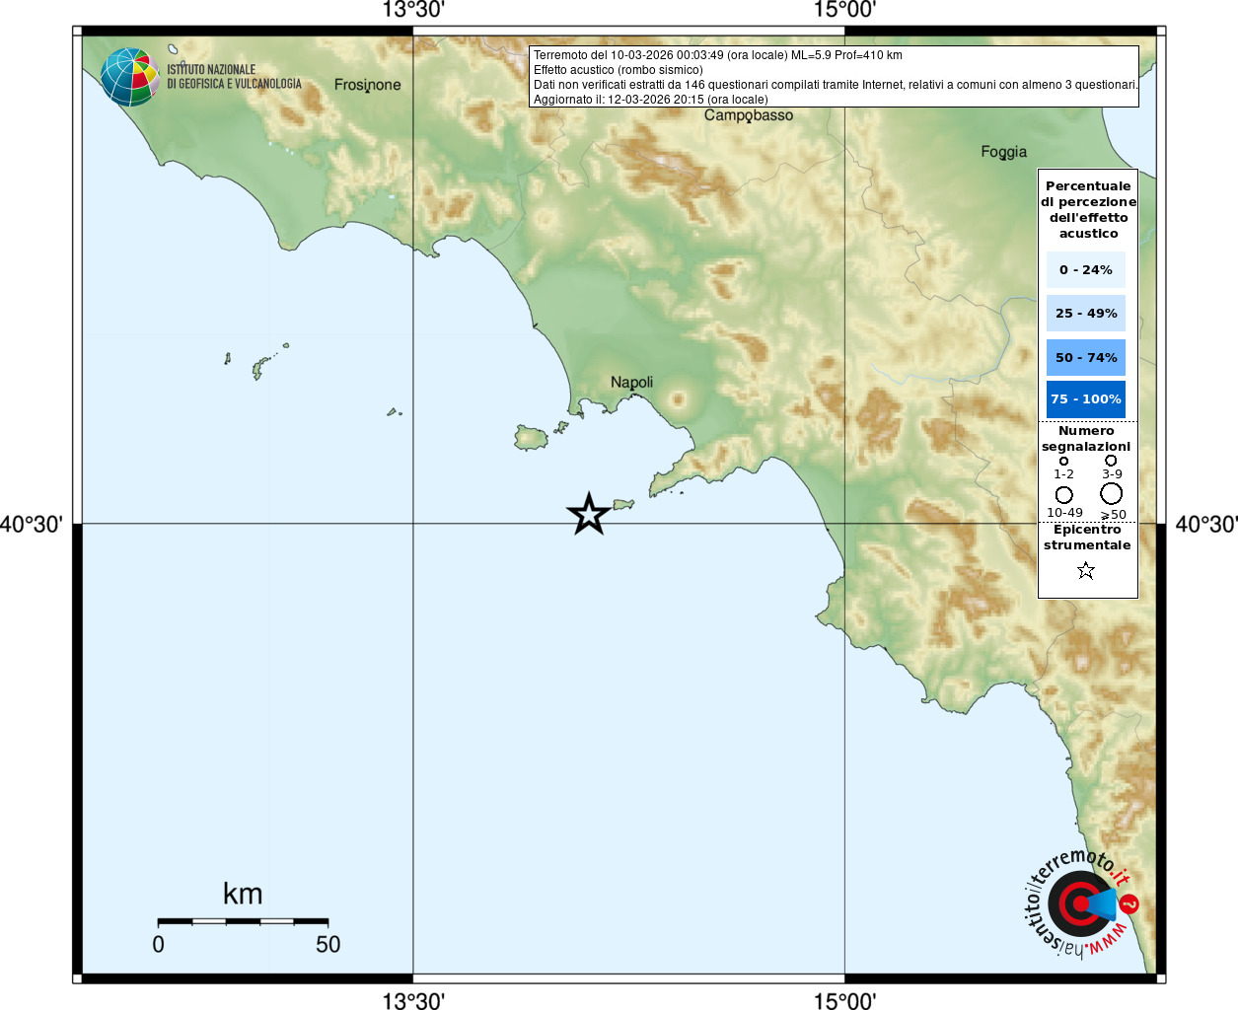
Task: Click the 'km' unit label
Action: point(243,894)
